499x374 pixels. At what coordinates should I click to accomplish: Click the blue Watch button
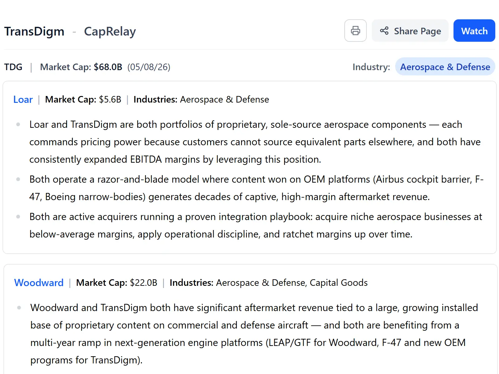[x=474, y=31]
